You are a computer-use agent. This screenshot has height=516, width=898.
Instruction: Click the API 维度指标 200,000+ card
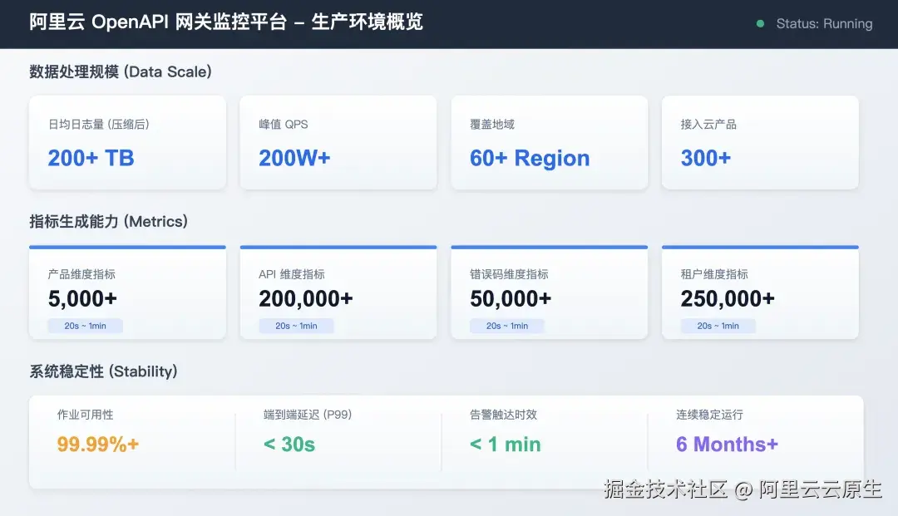338,291
